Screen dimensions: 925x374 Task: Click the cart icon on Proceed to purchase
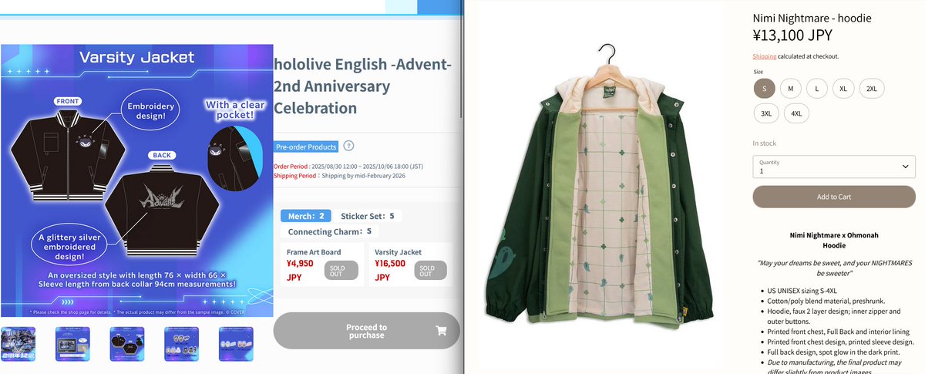[441, 331]
